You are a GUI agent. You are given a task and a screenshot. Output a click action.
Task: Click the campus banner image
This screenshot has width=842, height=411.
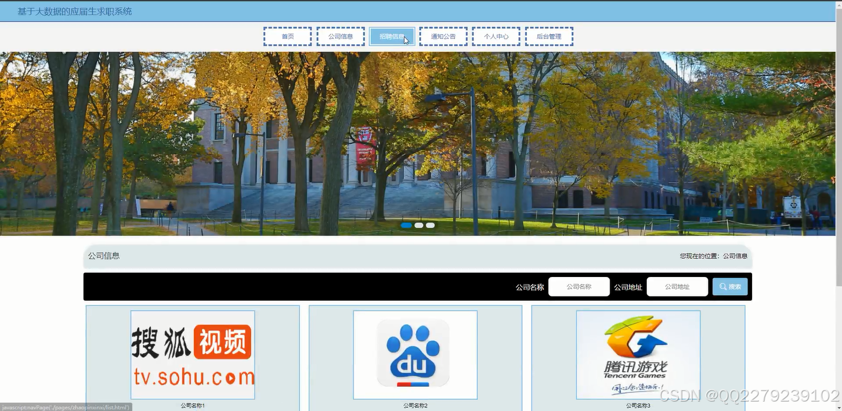click(417, 143)
